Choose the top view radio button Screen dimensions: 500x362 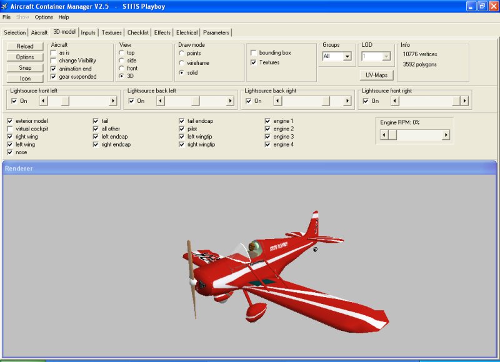[122, 53]
